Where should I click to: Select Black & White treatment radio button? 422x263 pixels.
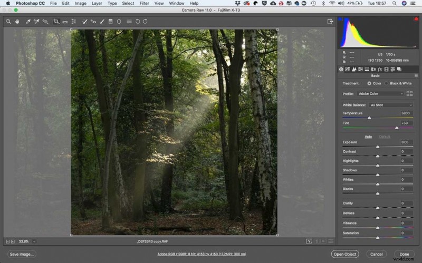pos(386,83)
